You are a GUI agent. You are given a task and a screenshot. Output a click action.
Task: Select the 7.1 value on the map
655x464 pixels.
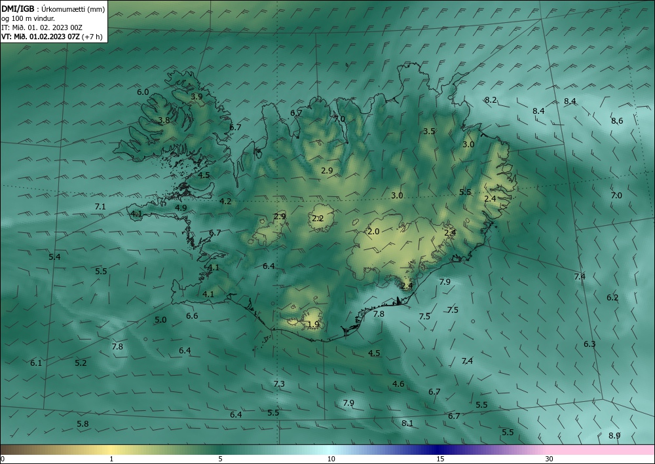click(100, 206)
